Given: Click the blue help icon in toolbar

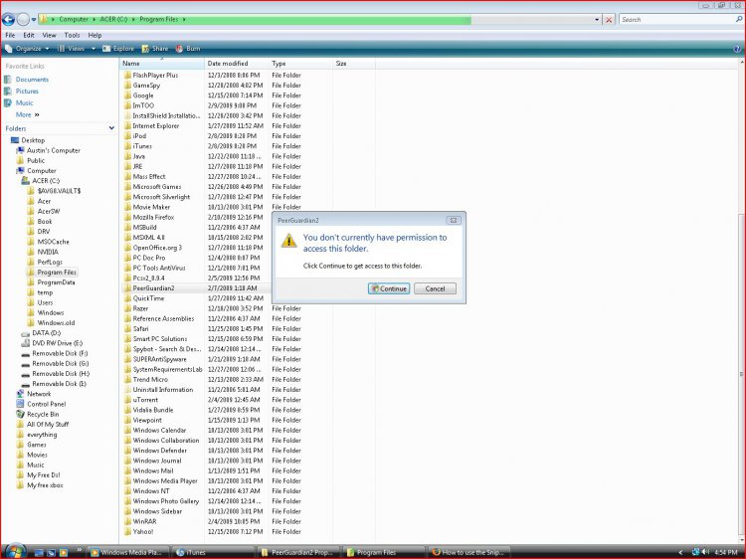Looking at the screenshot, I should point(737,49).
